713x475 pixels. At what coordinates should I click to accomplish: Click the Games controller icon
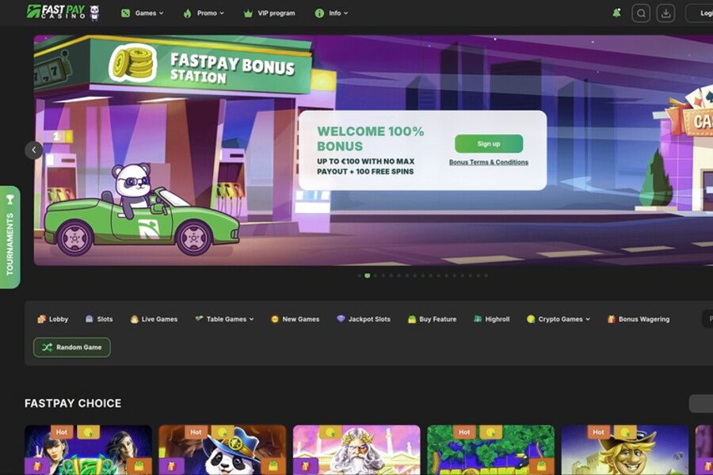point(125,13)
